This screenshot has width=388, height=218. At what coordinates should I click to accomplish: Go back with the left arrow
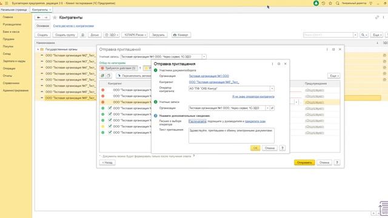39,18
